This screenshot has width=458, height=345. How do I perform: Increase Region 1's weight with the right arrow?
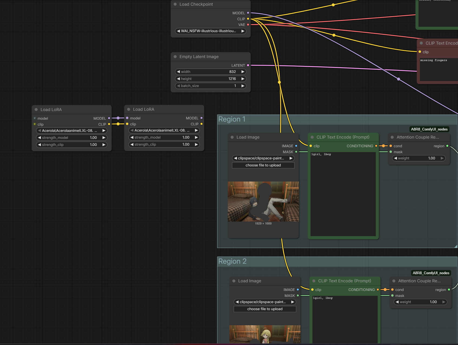click(x=442, y=158)
